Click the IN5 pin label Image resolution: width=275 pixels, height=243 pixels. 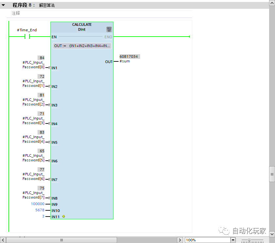pos(54,142)
